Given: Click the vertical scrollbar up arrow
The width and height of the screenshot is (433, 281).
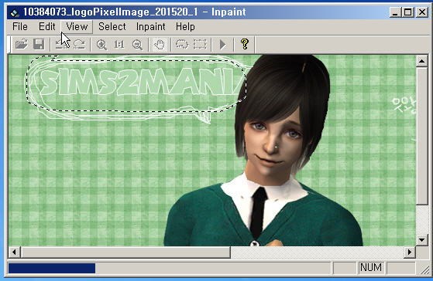Looking at the screenshot, I should [421, 61].
